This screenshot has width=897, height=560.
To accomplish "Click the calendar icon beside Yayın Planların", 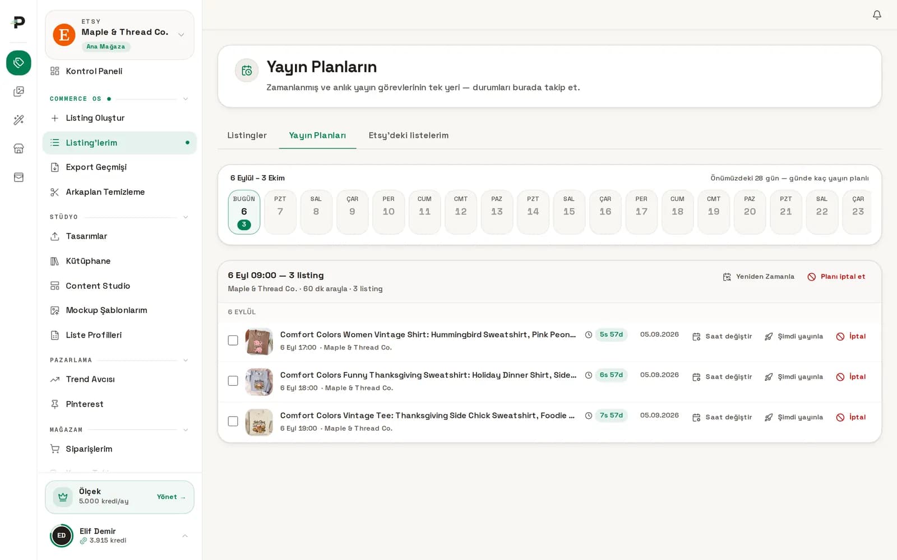I will pyautogui.click(x=247, y=71).
